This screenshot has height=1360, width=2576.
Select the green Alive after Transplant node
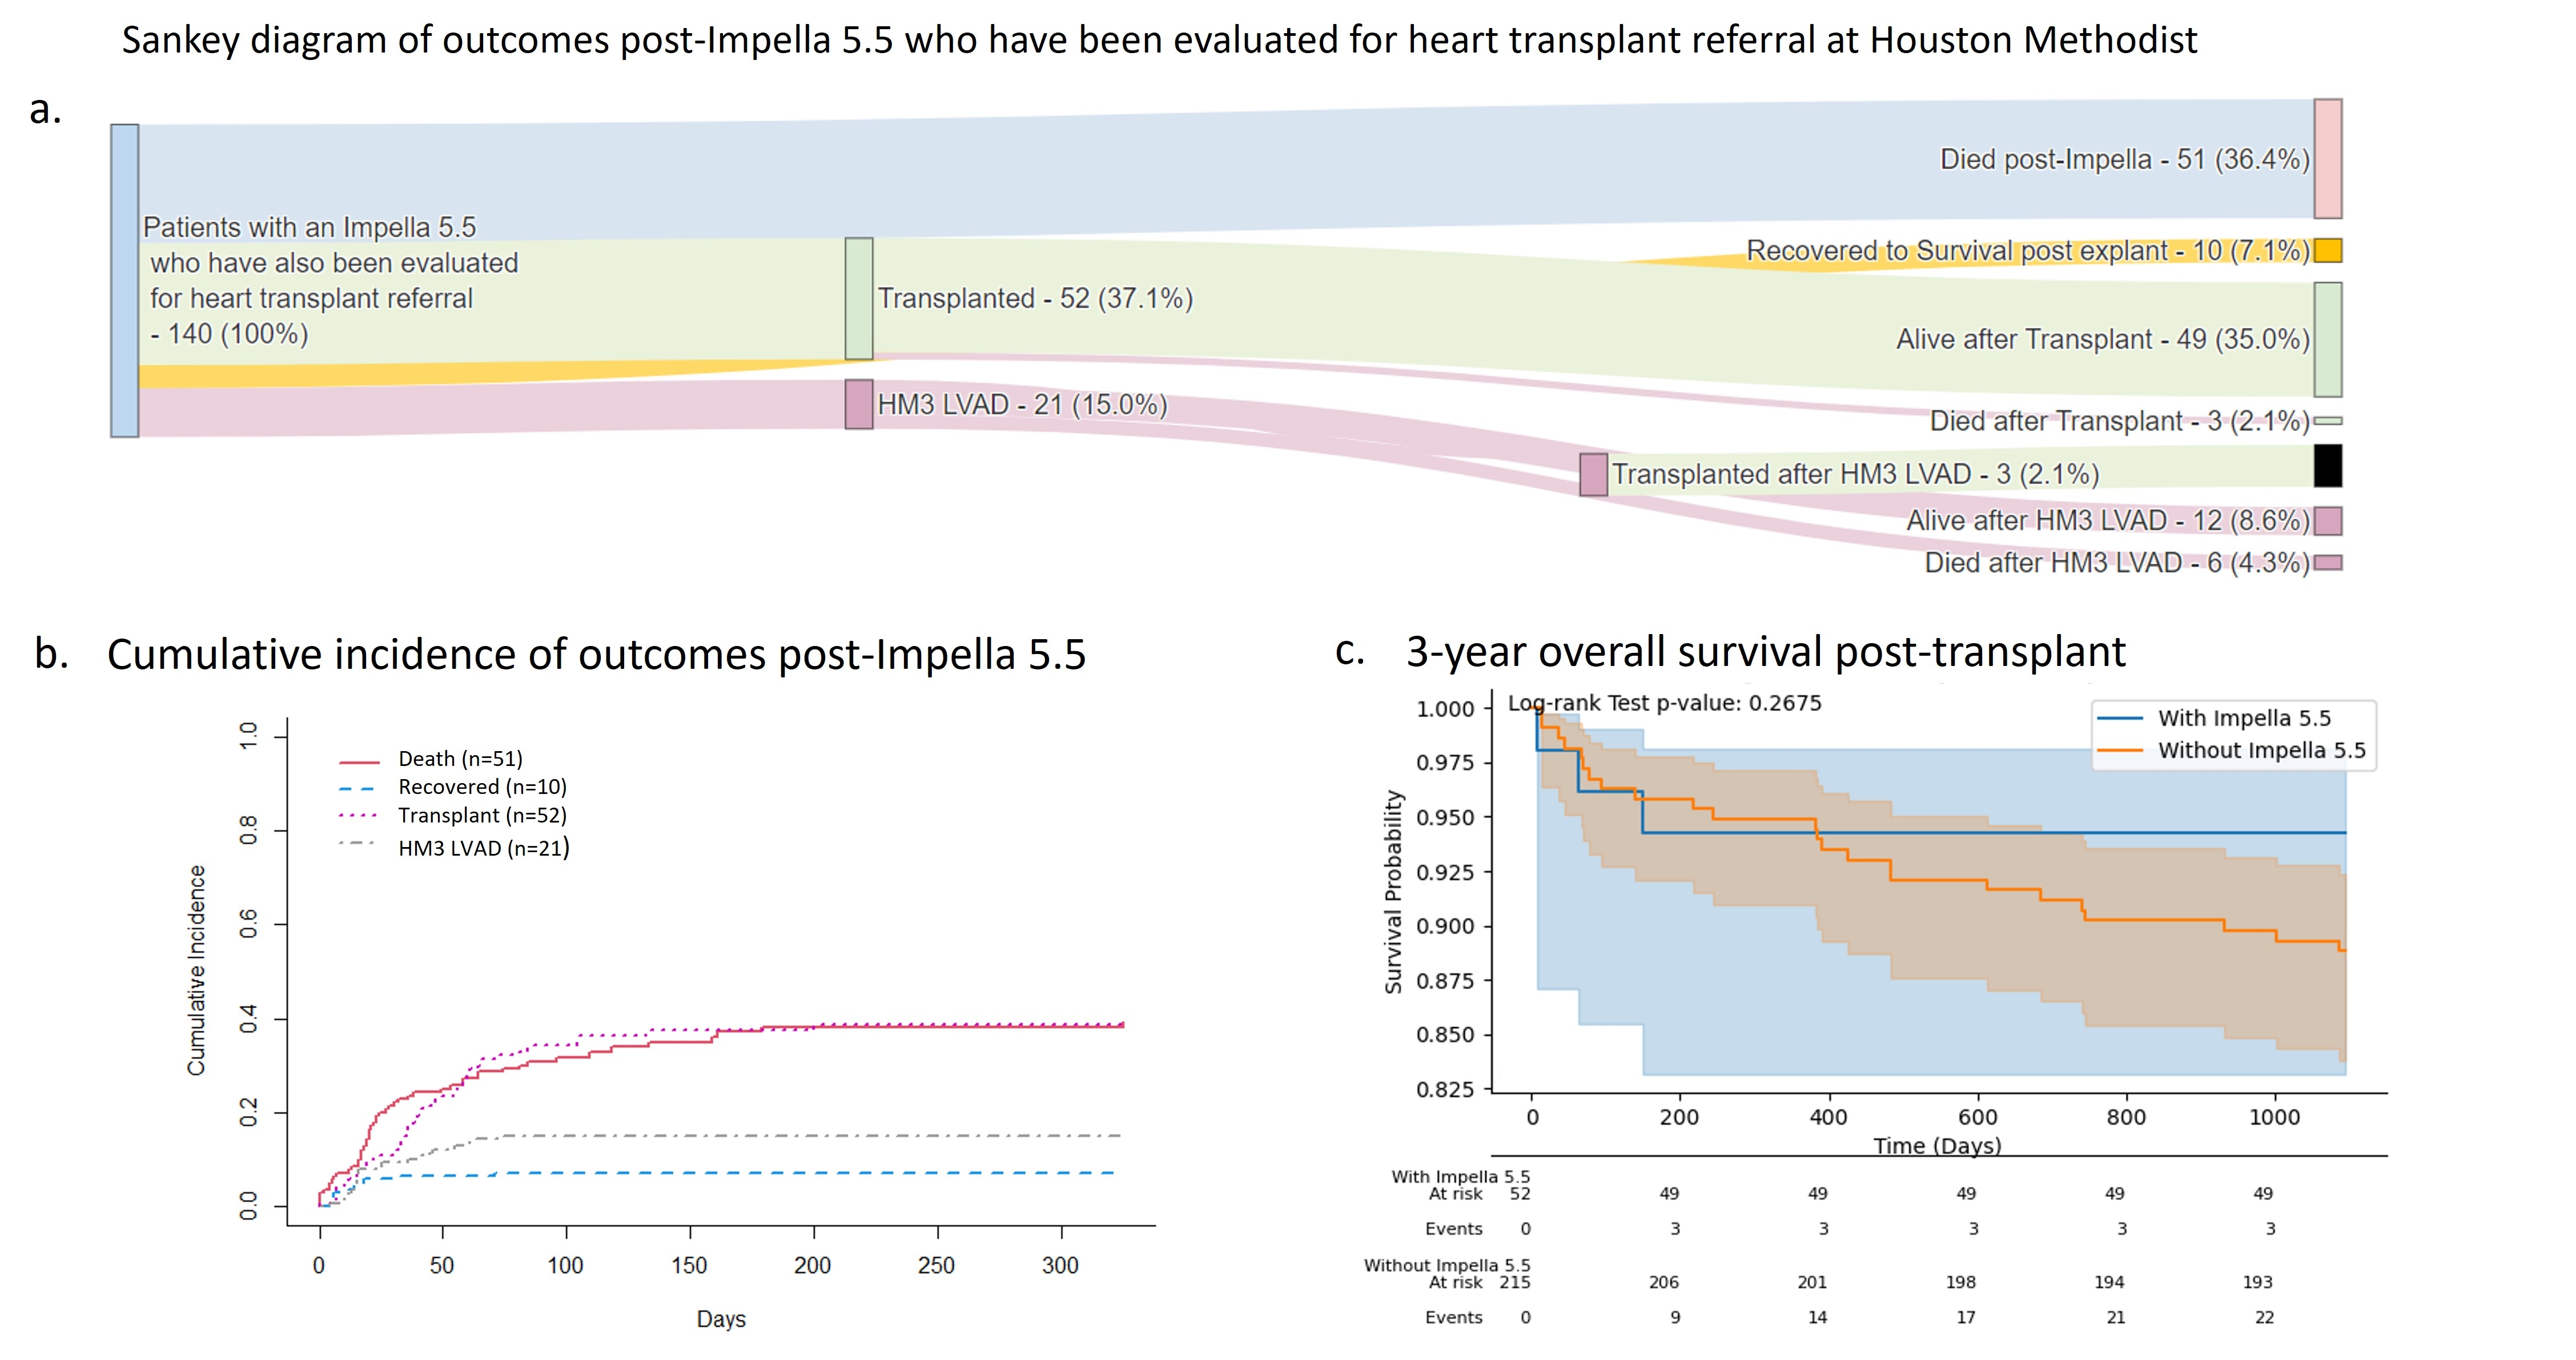pos(2327,339)
